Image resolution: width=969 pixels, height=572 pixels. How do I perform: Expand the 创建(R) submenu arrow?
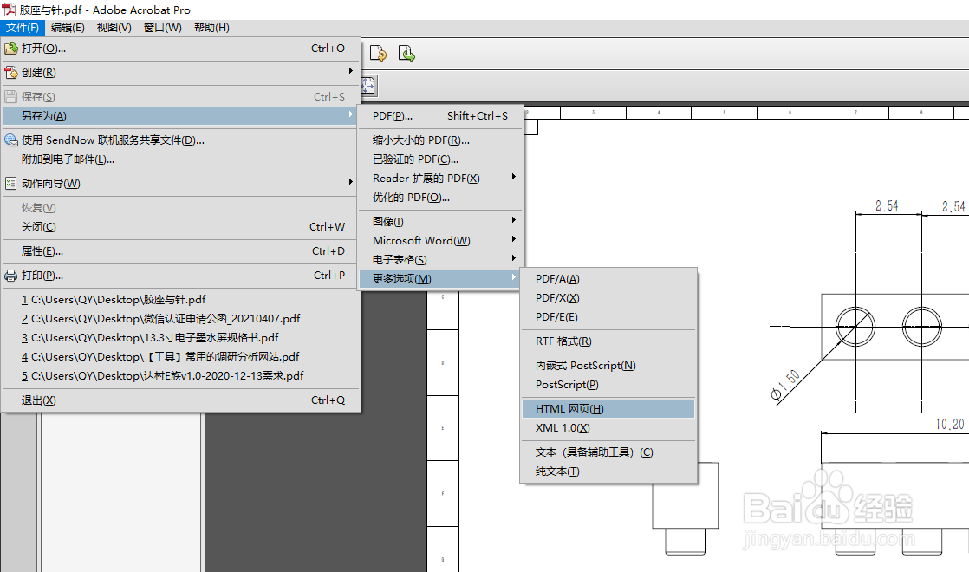point(350,71)
